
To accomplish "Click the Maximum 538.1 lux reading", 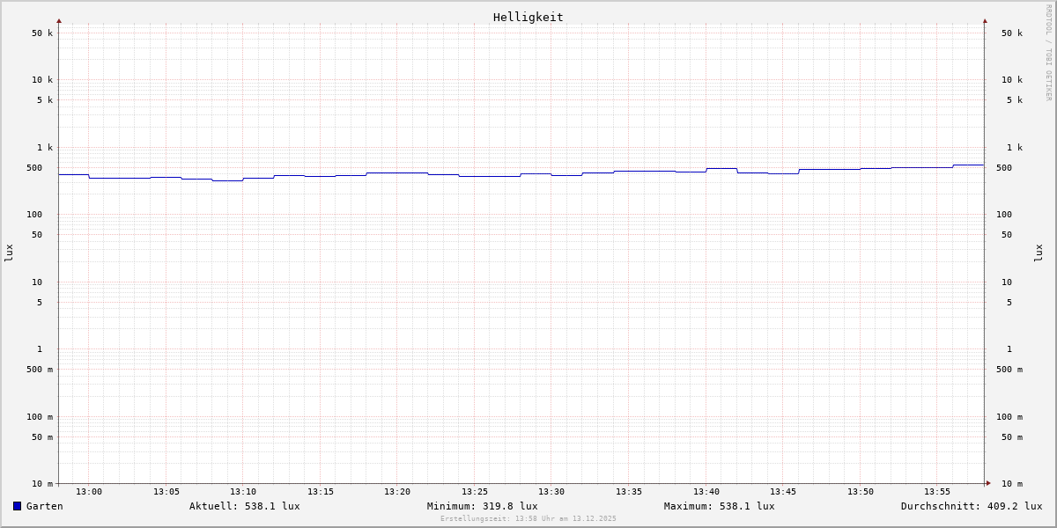I will [x=719, y=506].
